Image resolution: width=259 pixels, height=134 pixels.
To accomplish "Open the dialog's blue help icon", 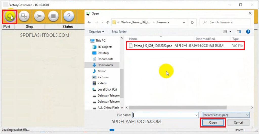I will click(248, 31).
